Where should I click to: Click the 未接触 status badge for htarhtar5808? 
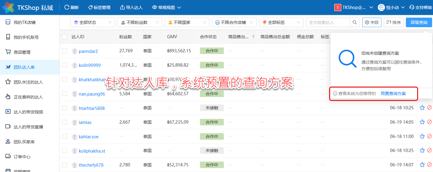point(212,108)
